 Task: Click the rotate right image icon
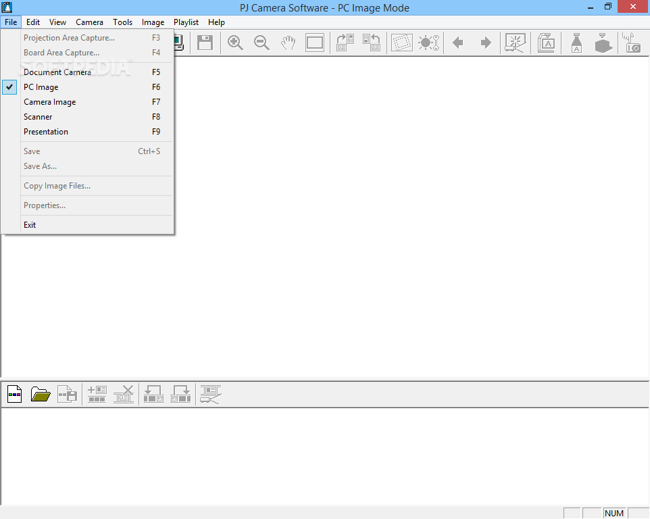coord(345,43)
